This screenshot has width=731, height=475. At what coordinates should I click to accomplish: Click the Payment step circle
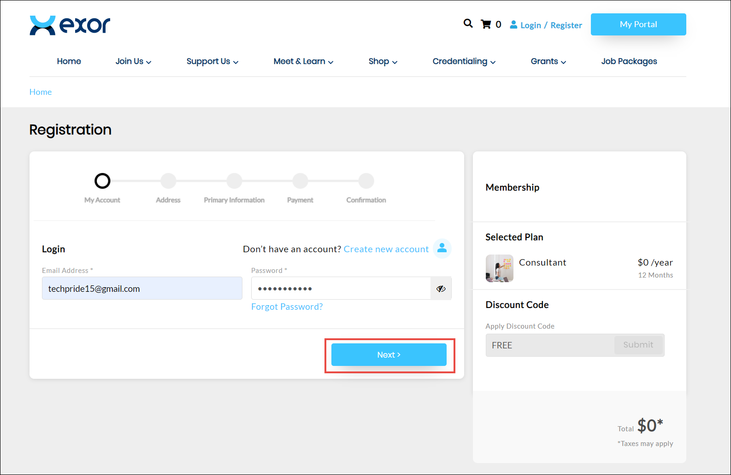(300, 181)
